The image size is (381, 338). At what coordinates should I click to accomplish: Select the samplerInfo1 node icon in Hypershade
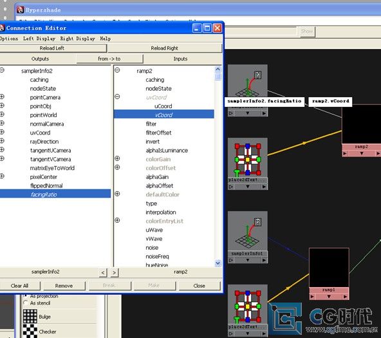pyautogui.click(x=248, y=231)
